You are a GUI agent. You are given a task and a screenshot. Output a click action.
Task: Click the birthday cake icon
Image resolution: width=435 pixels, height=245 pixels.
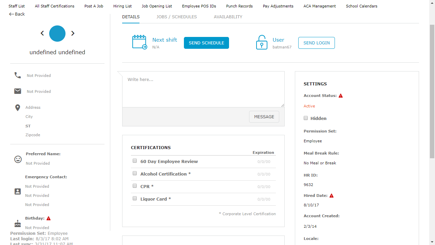coord(18,223)
